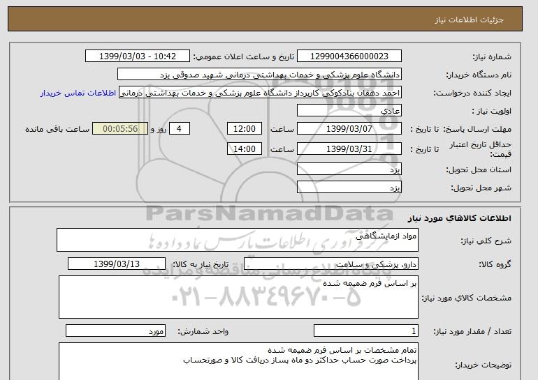This screenshot has width=538, height=380.
Task: Click the label گروه کالا
Action: click(x=495, y=264)
